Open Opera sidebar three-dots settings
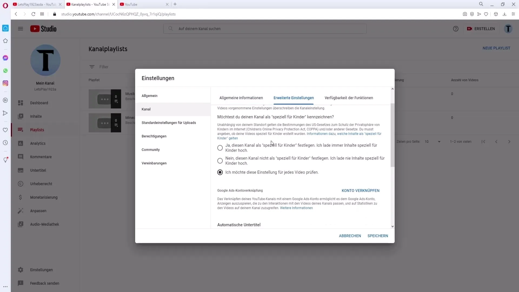 [5, 287]
